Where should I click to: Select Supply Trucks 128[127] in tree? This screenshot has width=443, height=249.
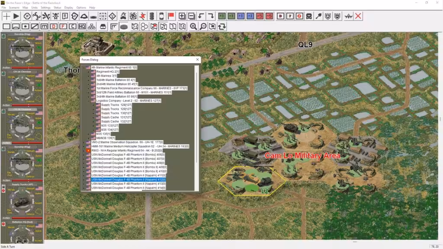pyautogui.click(x=116, y=105)
